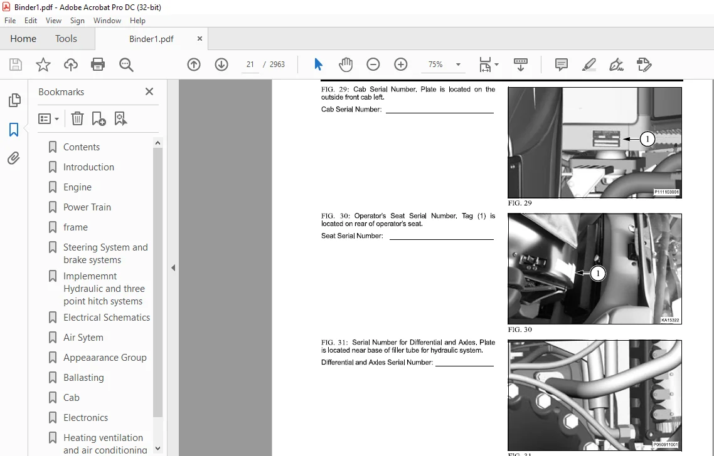This screenshot has height=456, width=714.
Task: Select the Binder1.pdf document tab
Action: [151, 39]
